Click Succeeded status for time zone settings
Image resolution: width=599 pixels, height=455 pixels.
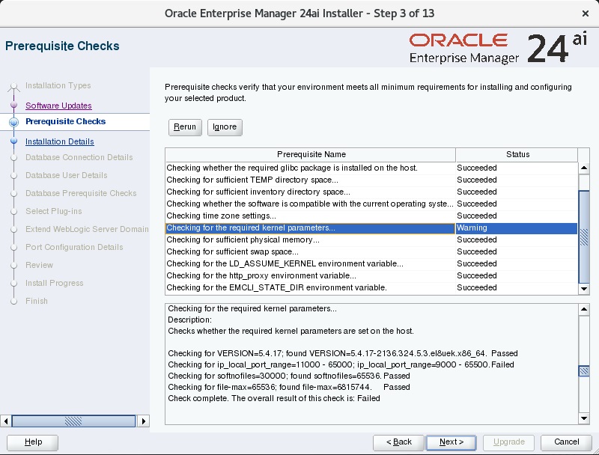(x=517, y=216)
